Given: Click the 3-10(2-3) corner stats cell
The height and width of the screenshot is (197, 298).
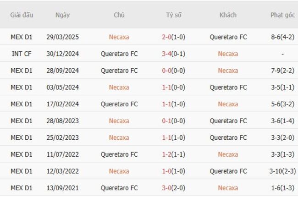Looking at the screenshot, I should [282, 171].
